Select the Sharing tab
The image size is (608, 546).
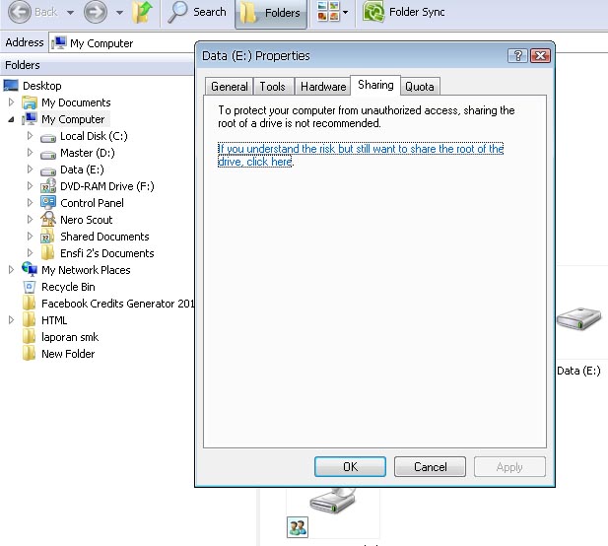coord(375,85)
